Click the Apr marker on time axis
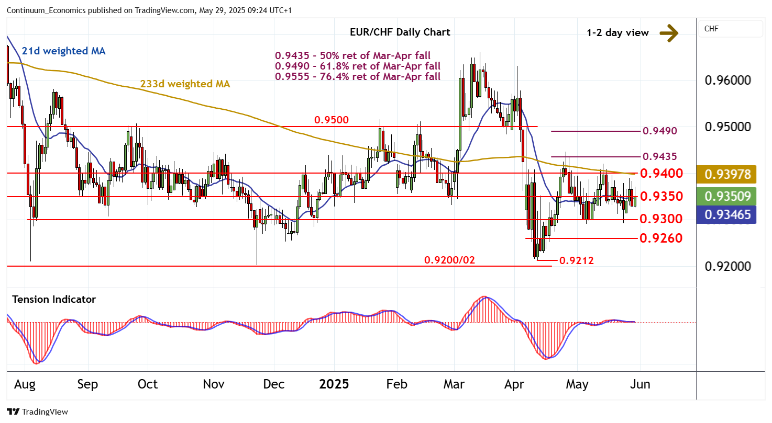This screenshot has width=772, height=423. [514, 384]
